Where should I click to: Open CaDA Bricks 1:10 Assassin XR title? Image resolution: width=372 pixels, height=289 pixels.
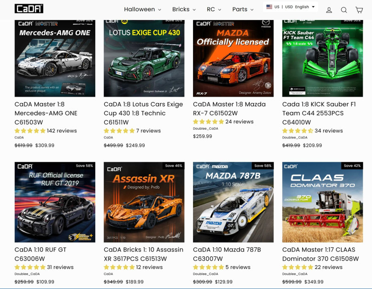pos(144,254)
